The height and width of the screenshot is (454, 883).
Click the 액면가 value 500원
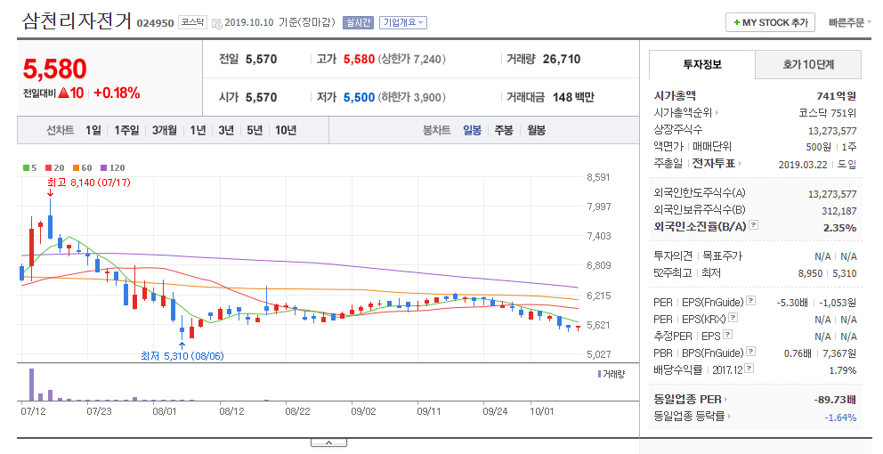pyautogui.click(x=818, y=147)
